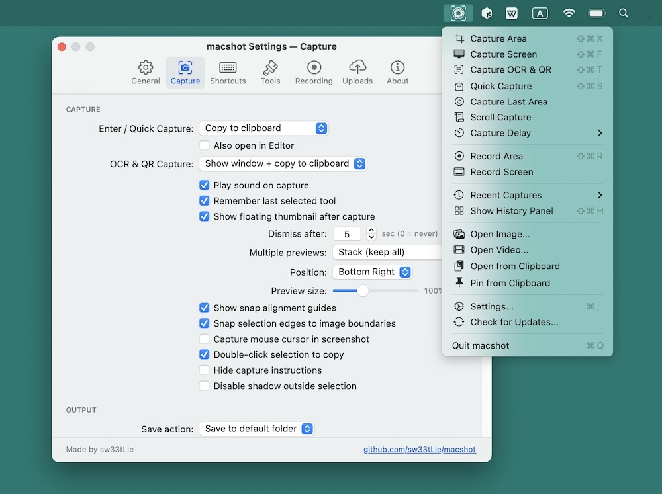Open the Position dropdown
This screenshot has height=494, width=662.
click(x=372, y=272)
